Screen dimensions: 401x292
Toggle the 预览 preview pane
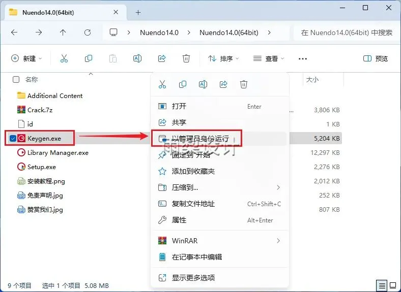[376, 58]
